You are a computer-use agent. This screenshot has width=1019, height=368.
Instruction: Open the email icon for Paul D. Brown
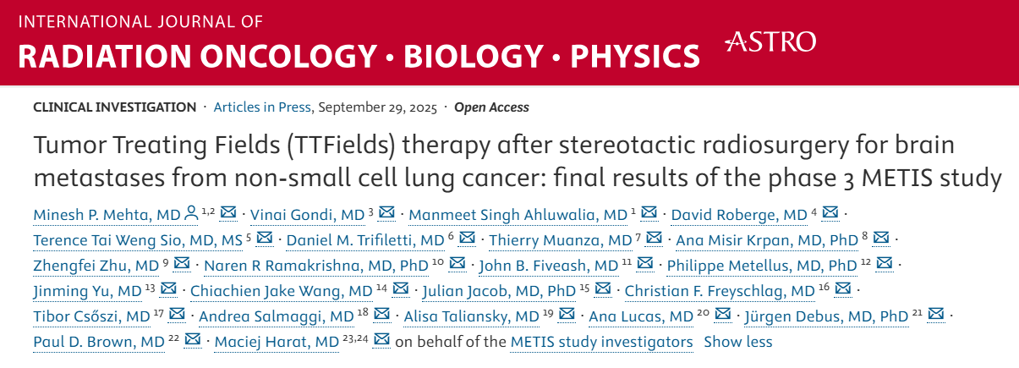(192, 341)
